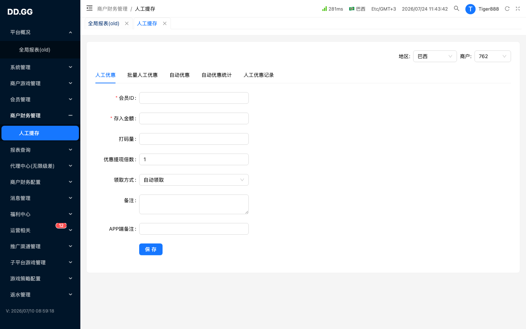The height and width of the screenshot is (329, 526).
Task: Focus the APP端备注 input field
Action: click(x=194, y=229)
